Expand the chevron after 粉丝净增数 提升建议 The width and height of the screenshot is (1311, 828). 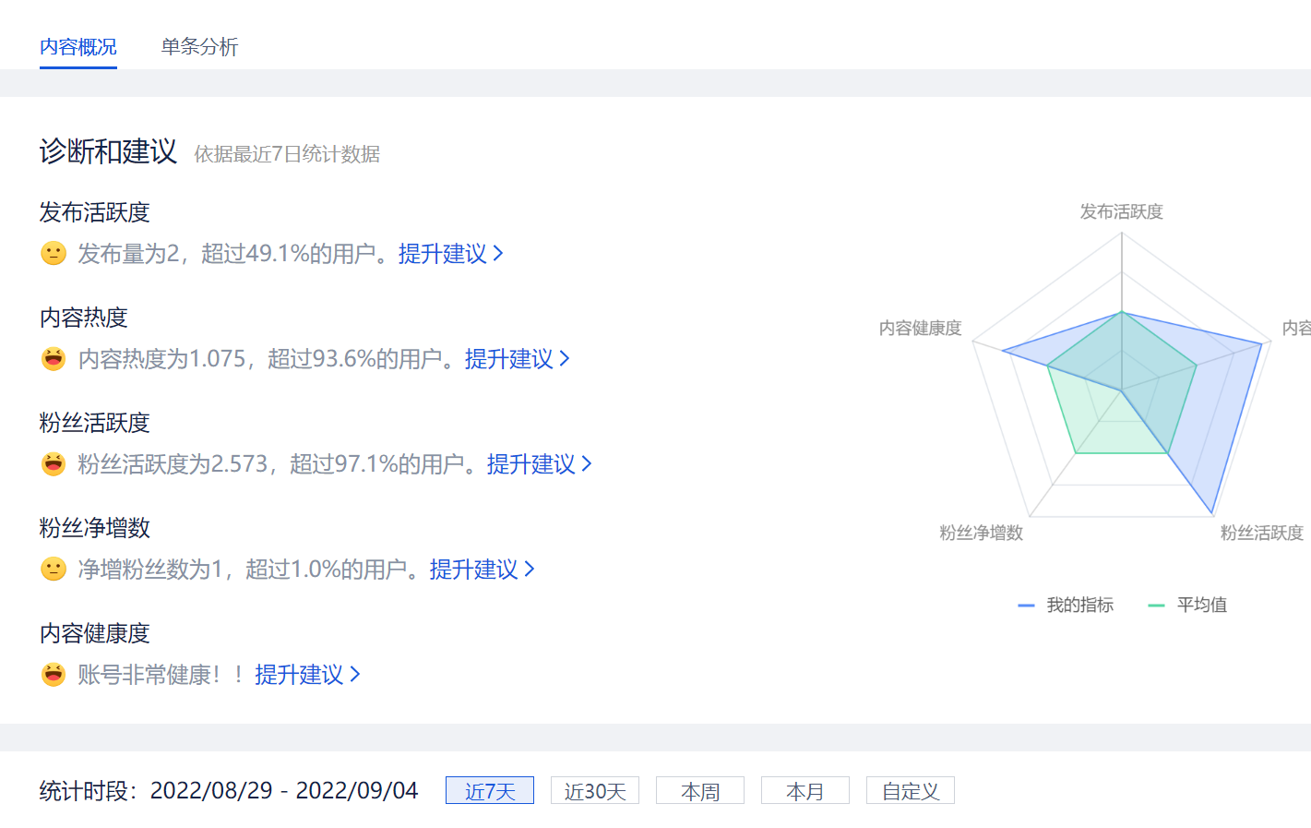coord(530,569)
